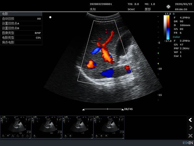
Task: Click the white probe orientation dot
Action: tap(50, 17)
